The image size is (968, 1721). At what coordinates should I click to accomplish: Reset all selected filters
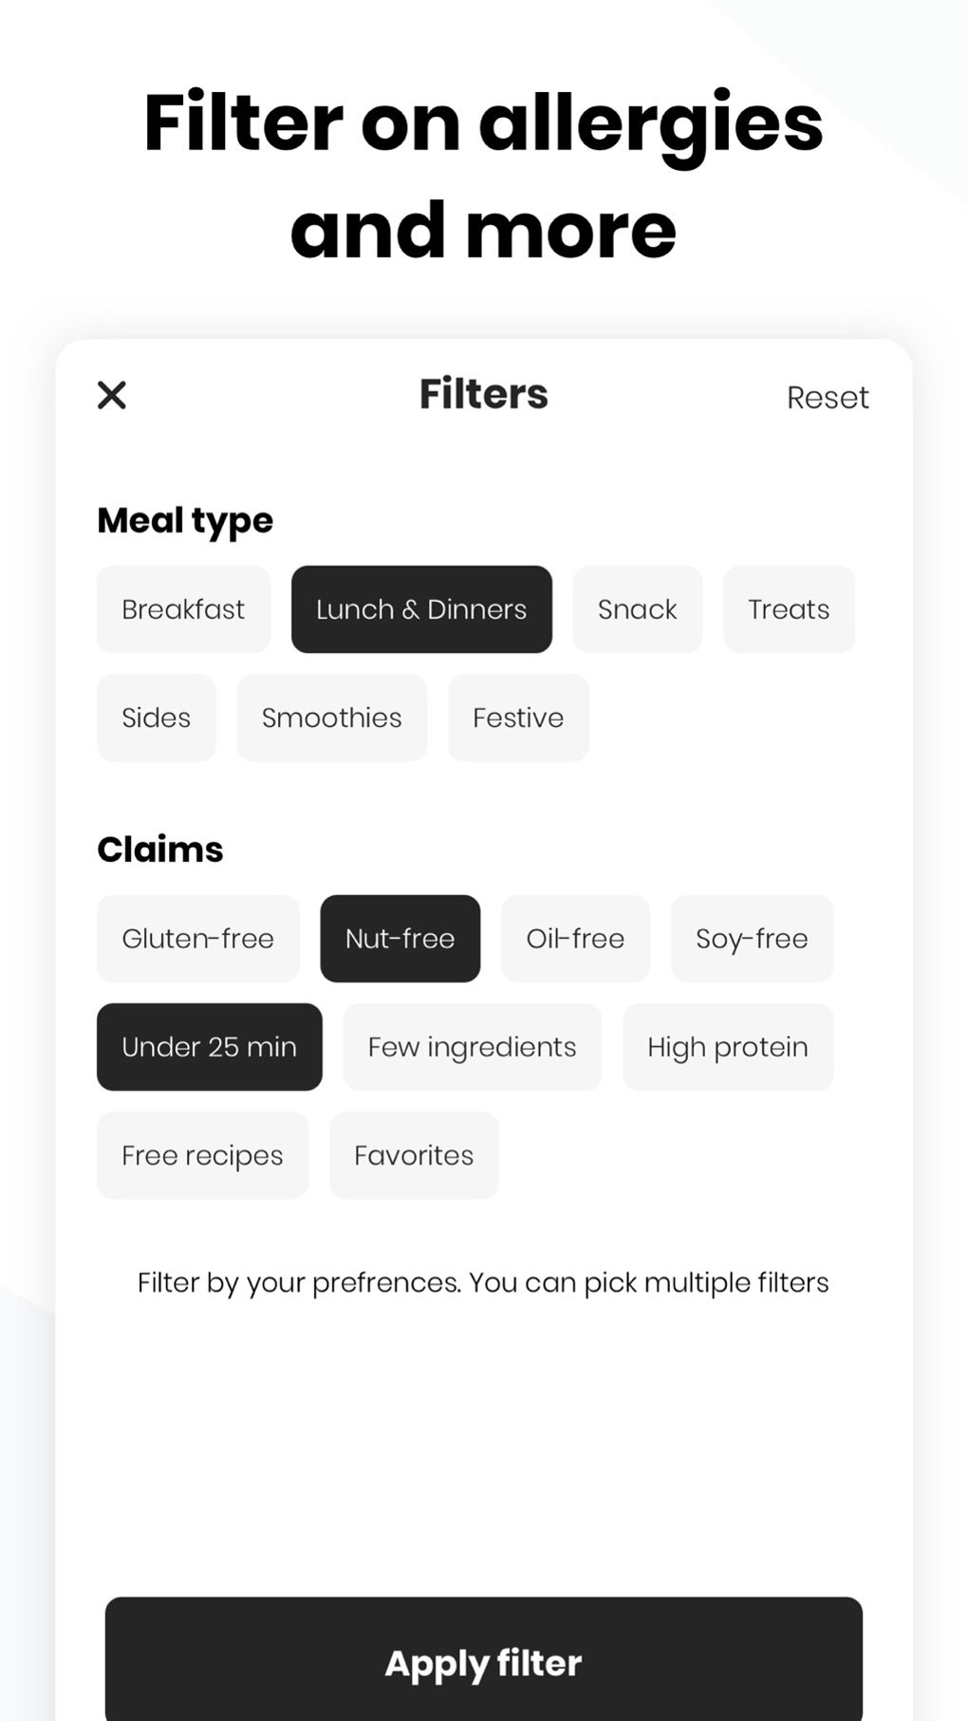coord(827,397)
